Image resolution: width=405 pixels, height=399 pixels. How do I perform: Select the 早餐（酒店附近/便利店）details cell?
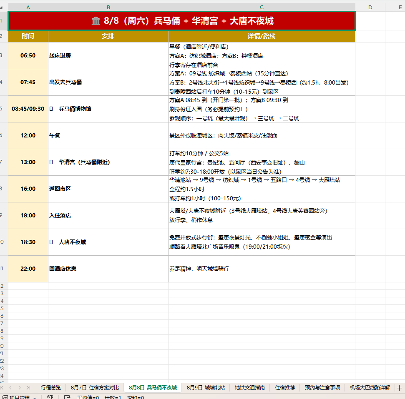click(x=262, y=55)
